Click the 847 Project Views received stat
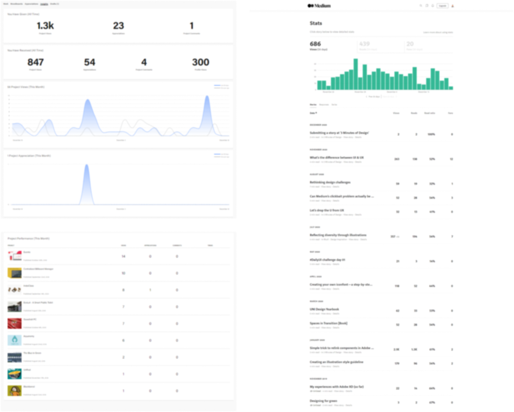 (35, 64)
